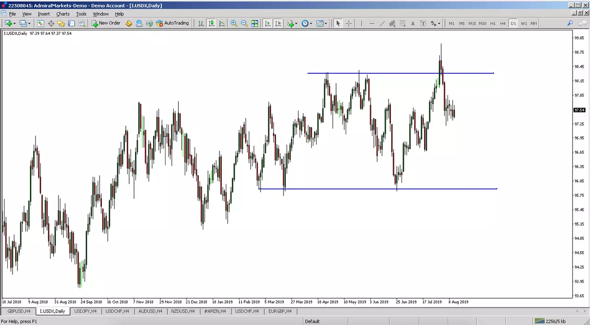
Task: Select the H4 timeframe button
Action: [502, 23]
